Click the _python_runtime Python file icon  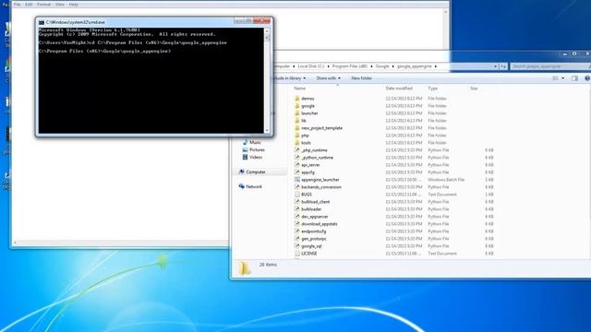pyautogui.click(x=297, y=158)
